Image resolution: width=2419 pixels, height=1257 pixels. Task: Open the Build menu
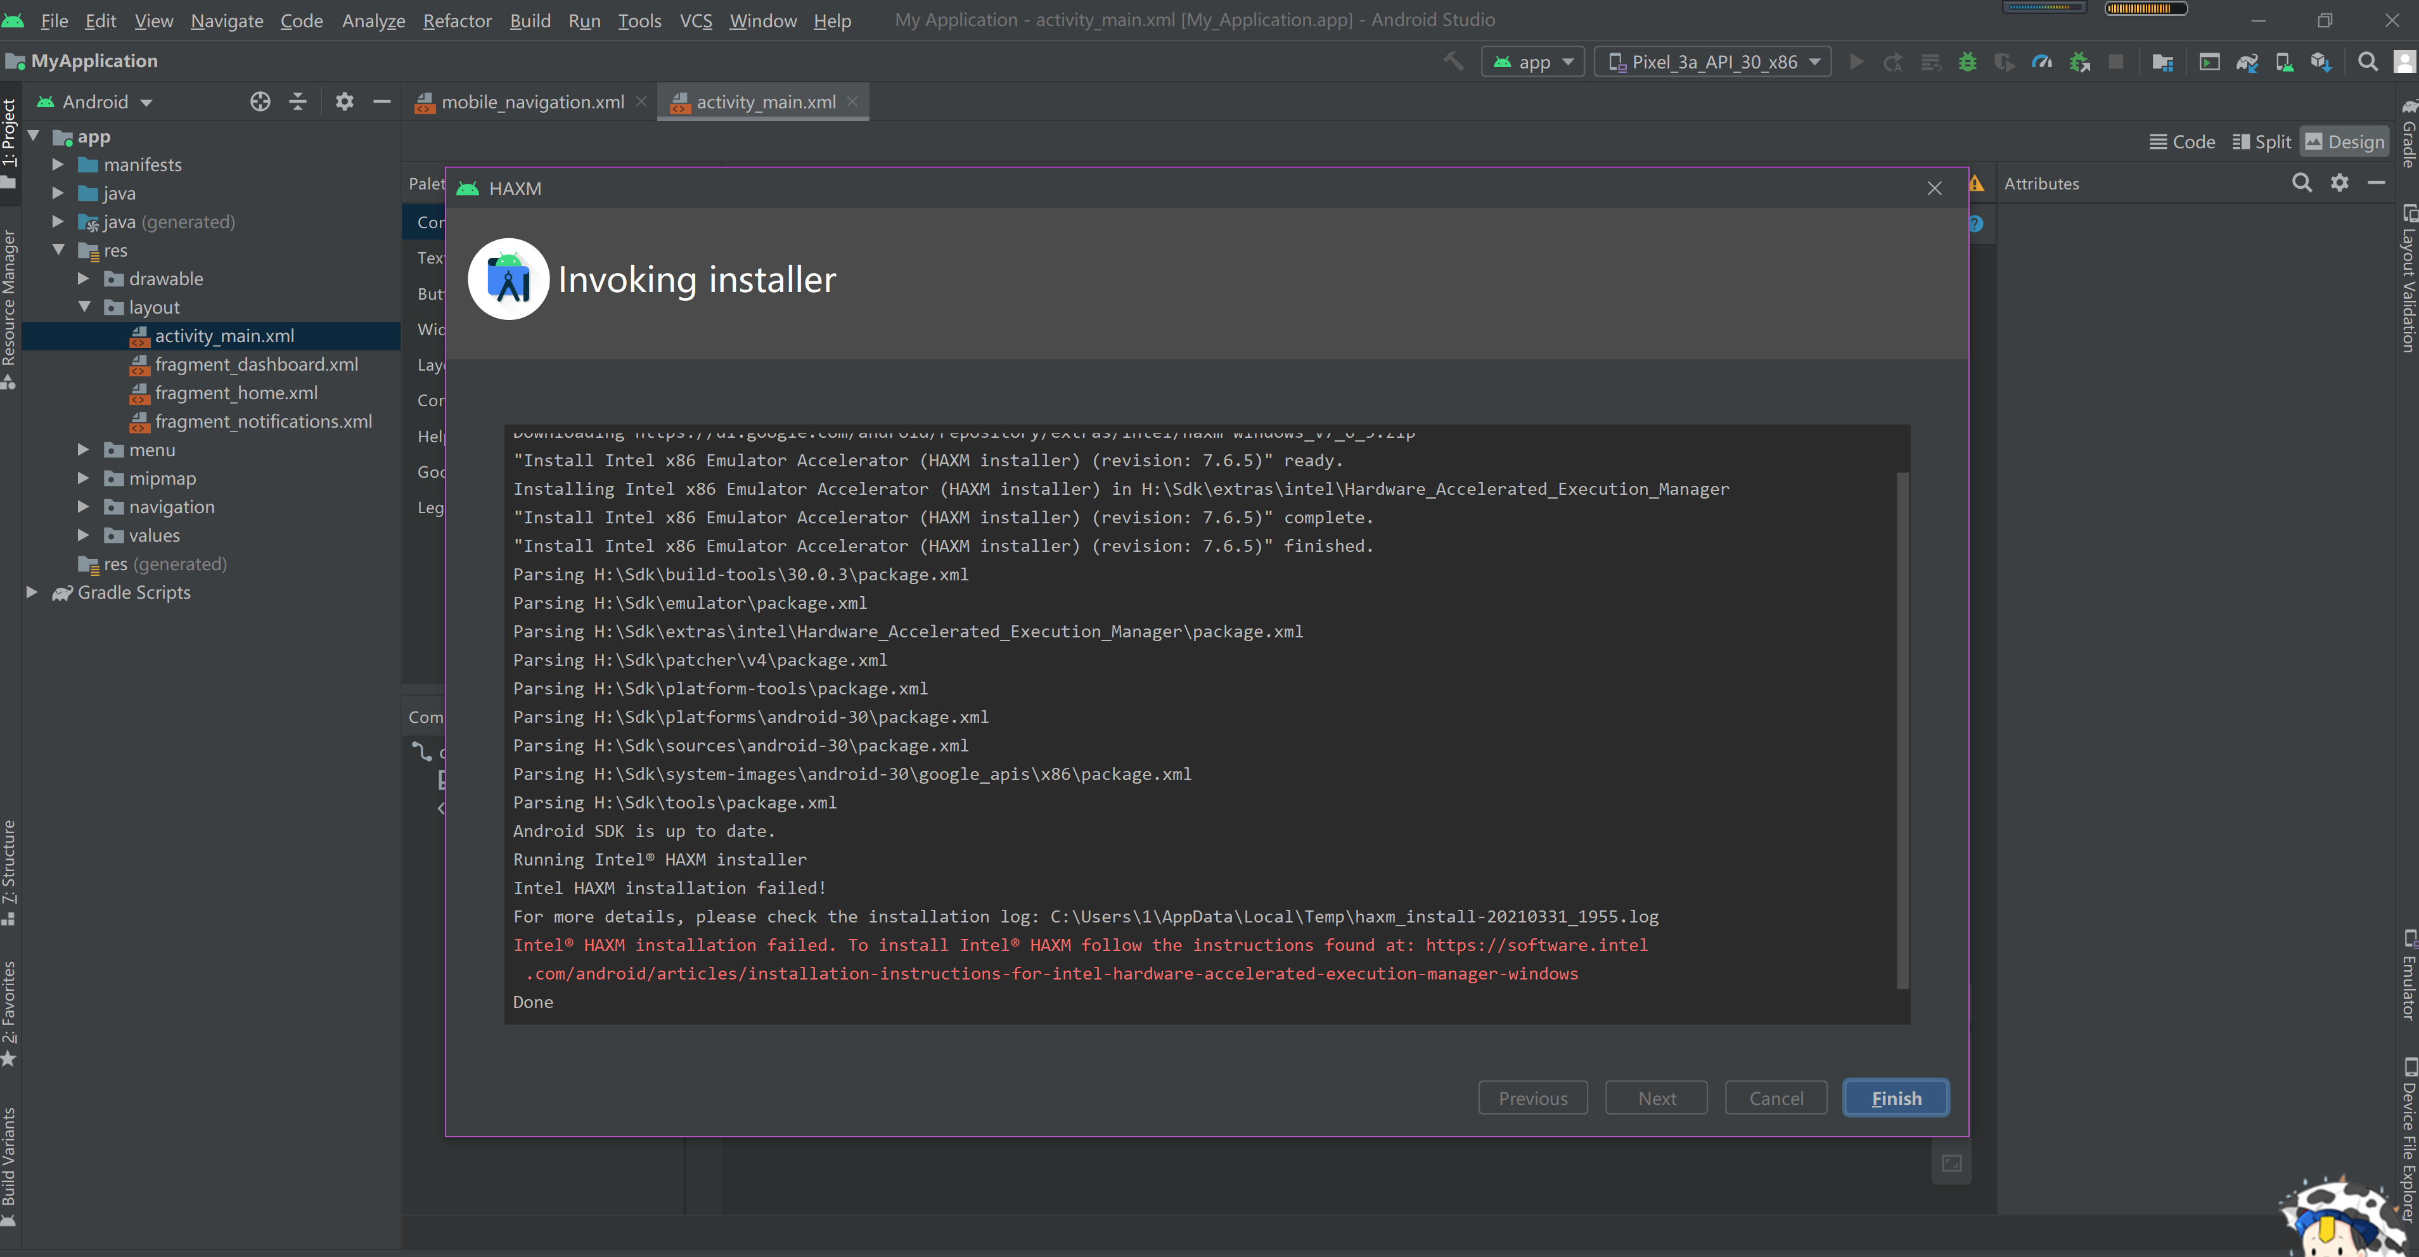point(530,20)
